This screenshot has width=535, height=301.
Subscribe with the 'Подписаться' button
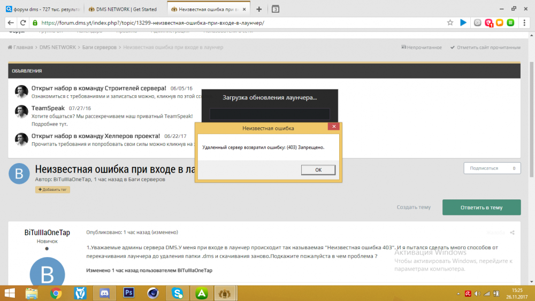point(492,168)
